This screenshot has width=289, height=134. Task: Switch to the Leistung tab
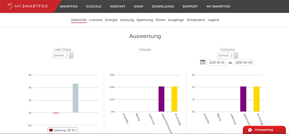click(127, 20)
